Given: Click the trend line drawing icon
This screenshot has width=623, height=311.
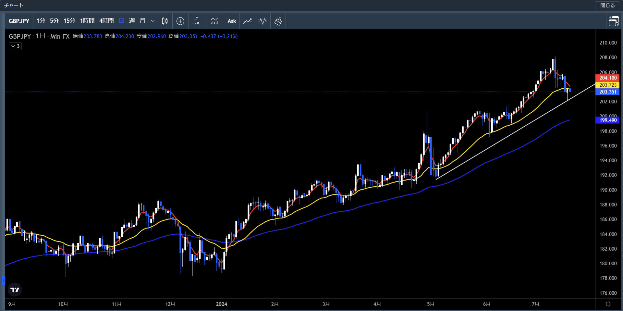Looking at the screenshot, I should (247, 21).
